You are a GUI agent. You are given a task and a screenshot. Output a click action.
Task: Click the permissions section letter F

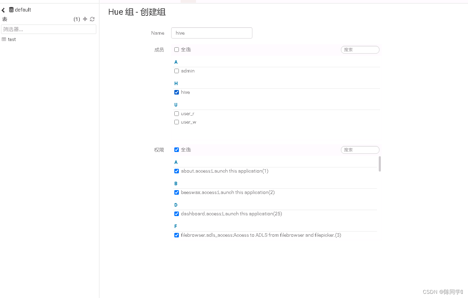tap(176, 226)
